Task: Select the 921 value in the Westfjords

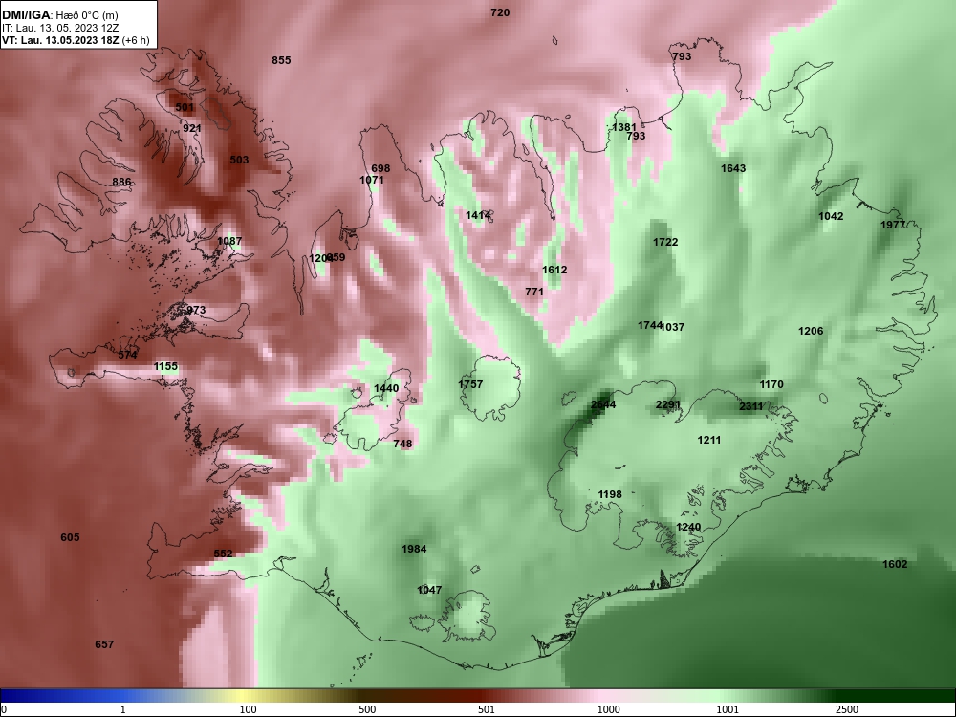Action: click(192, 128)
